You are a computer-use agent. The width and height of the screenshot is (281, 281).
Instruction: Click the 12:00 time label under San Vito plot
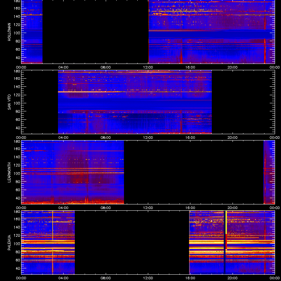point(148,138)
